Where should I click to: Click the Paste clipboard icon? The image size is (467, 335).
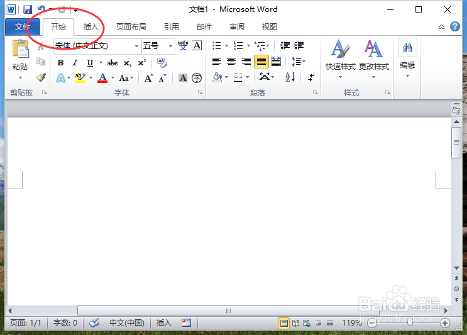[20, 49]
